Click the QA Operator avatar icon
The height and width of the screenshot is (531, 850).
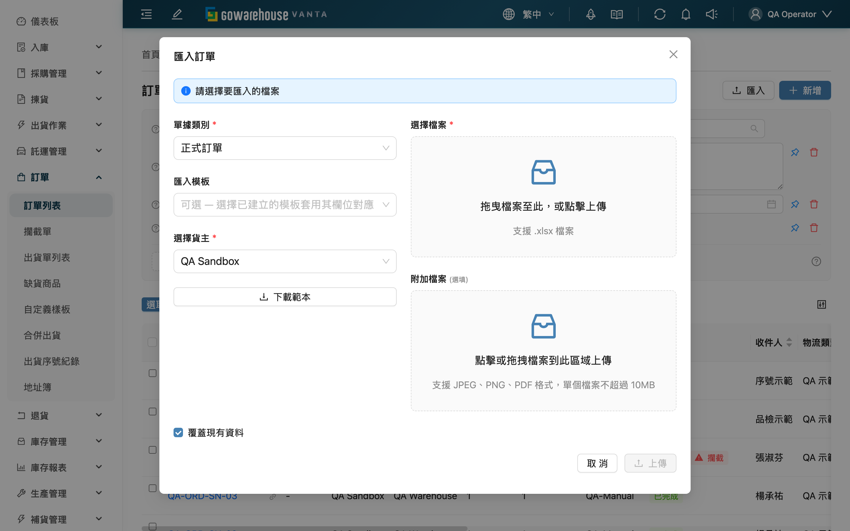755,14
